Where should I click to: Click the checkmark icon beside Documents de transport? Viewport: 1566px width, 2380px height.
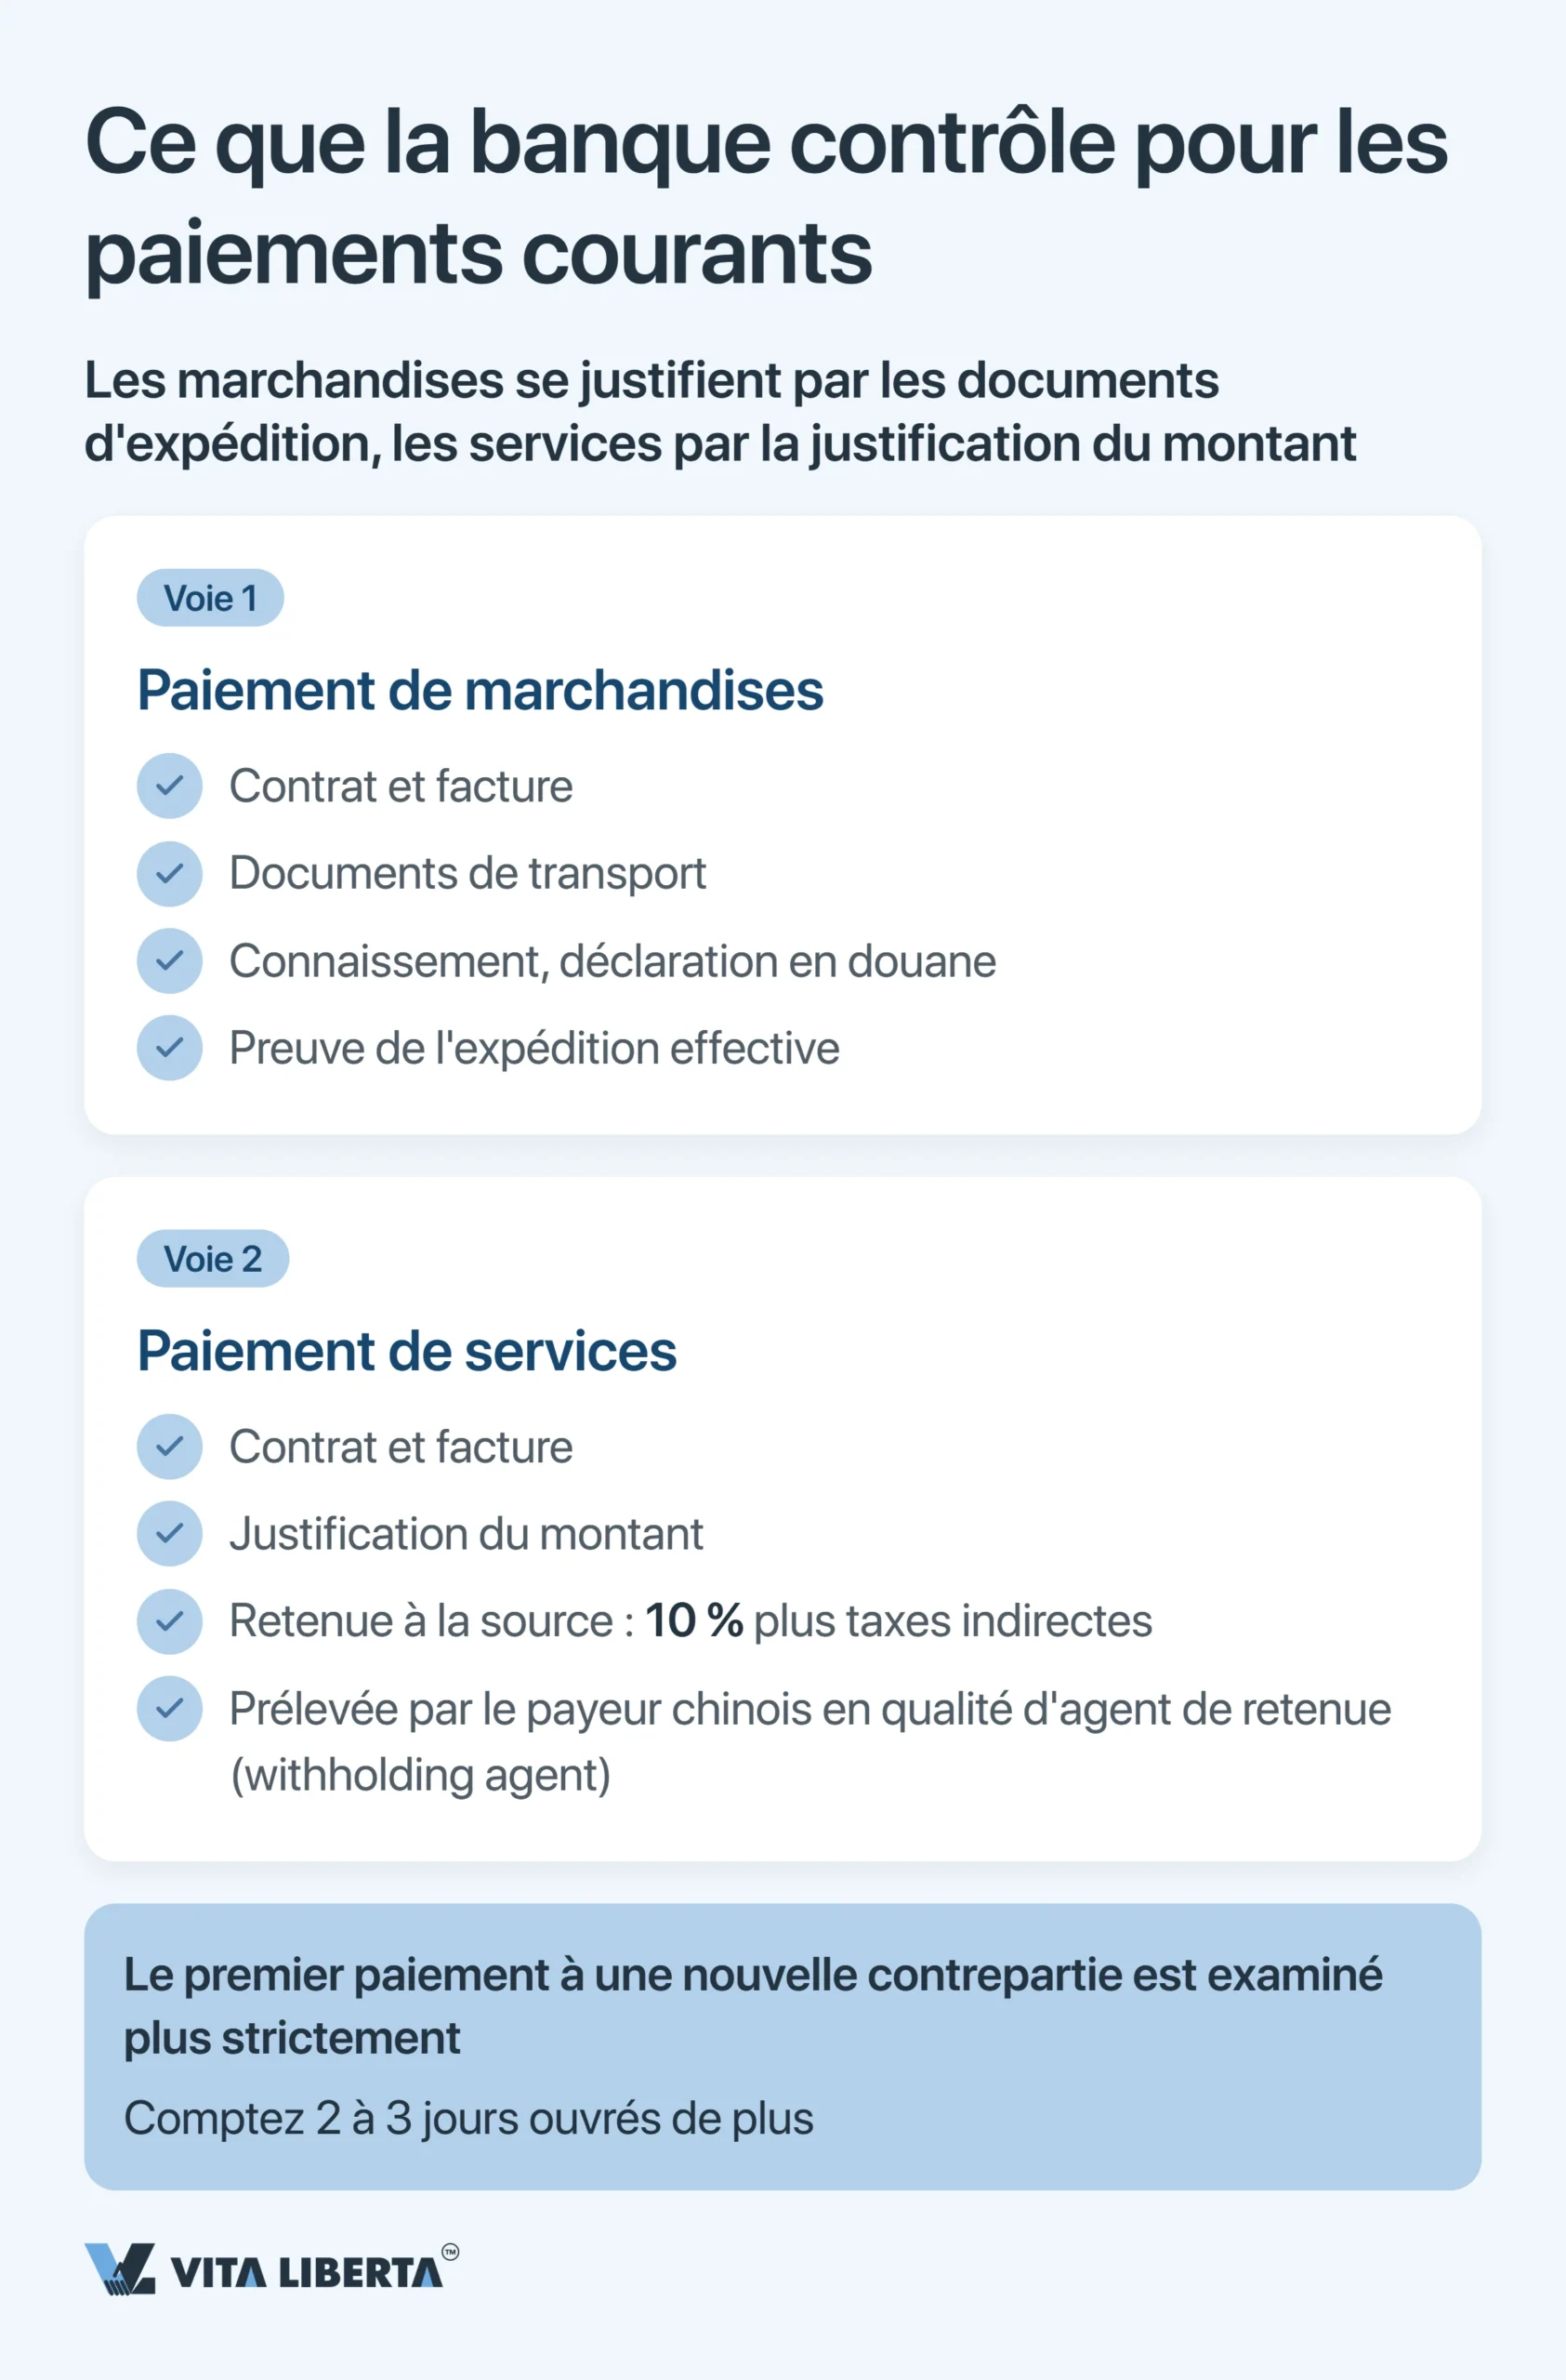pyautogui.click(x=170, y=873)
